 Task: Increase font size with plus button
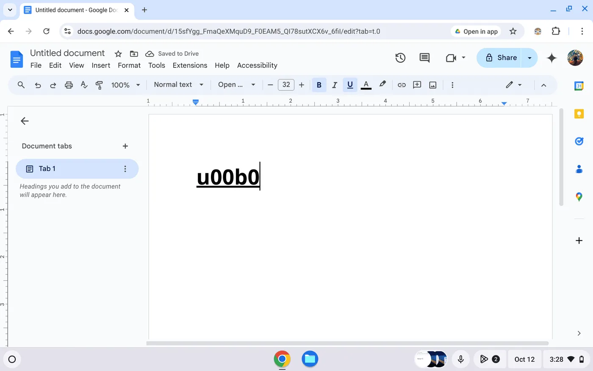(x=302, y=85)
